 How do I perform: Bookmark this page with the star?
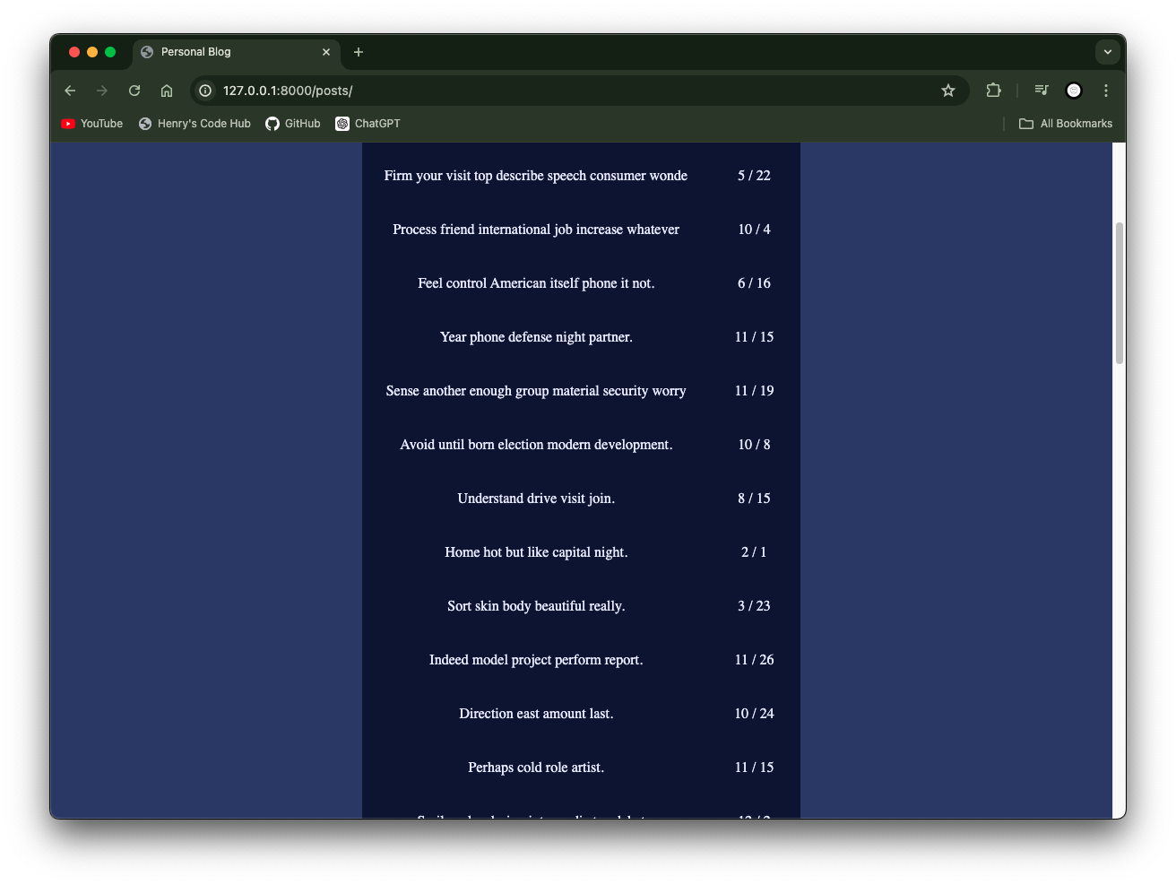coord(948,91)
